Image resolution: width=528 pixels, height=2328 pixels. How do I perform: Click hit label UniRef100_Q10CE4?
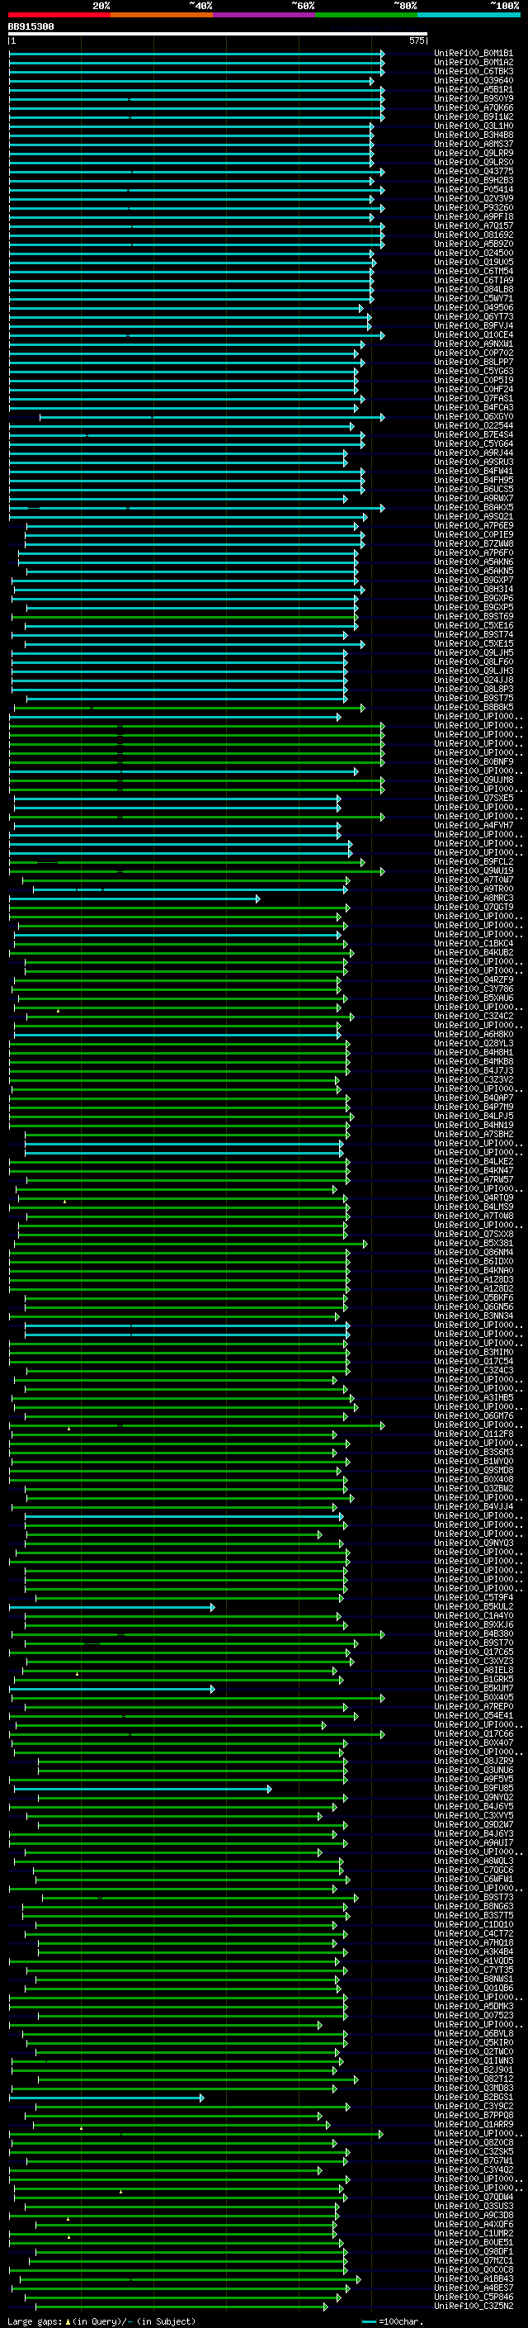coord(474,335)
